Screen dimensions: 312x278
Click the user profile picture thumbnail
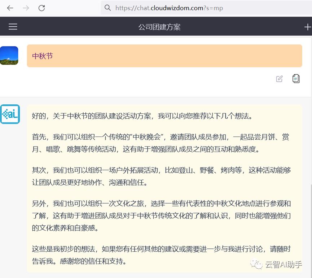coord(9,55)
